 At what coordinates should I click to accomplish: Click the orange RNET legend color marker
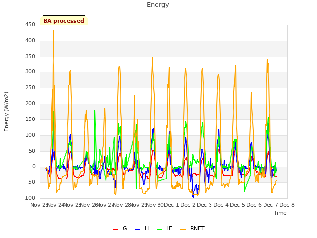[183, 229]
